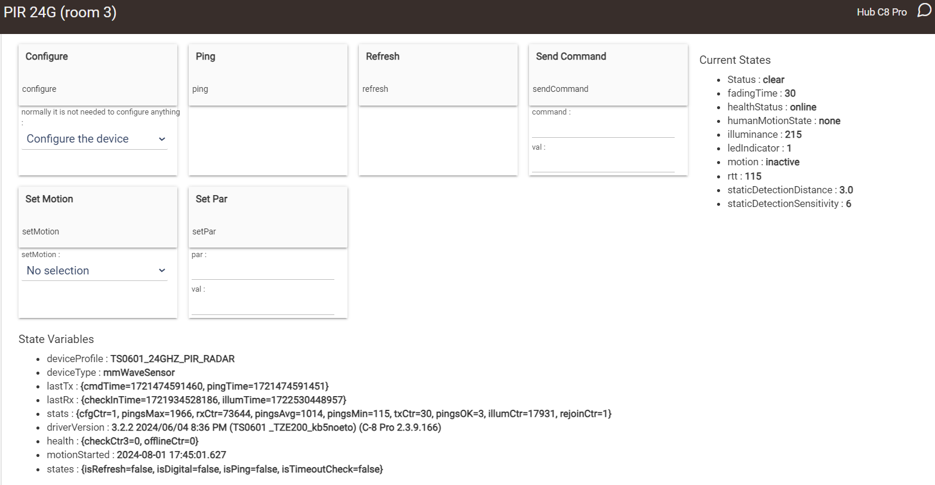Select the 'motion : inactive' state entry
The image size is (935, 485).
pos(763,162)
